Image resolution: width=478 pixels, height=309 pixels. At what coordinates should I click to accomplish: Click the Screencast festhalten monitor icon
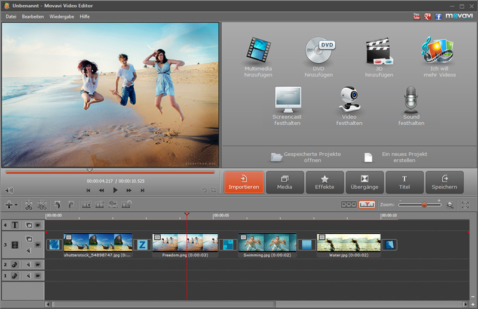287,100
